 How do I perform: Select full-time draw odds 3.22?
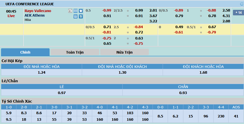click(153, 21)
